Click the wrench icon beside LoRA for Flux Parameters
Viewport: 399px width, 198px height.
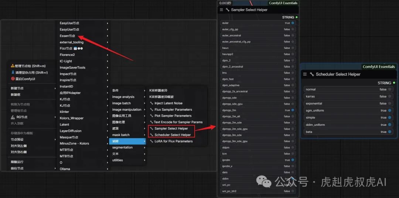pyautogui.click(x=152, y=141)
